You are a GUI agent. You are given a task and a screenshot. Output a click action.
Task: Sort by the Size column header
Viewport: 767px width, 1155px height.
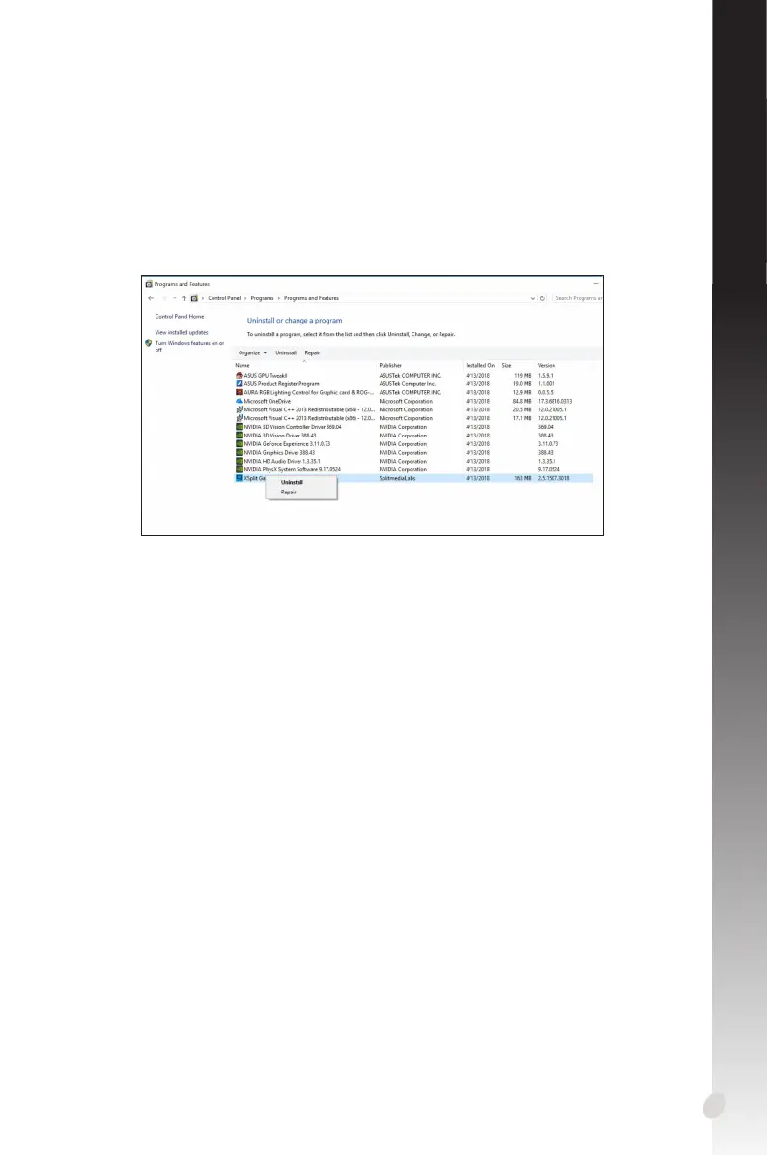tap(507, 365)
